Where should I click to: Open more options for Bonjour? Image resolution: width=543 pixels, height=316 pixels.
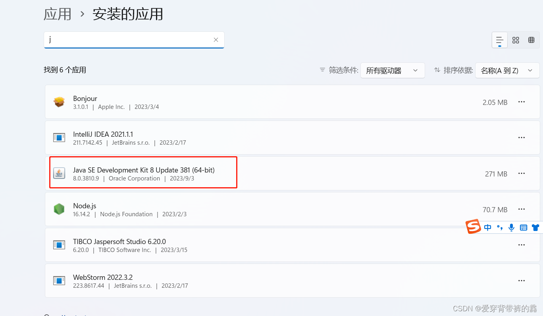(522, 102)
